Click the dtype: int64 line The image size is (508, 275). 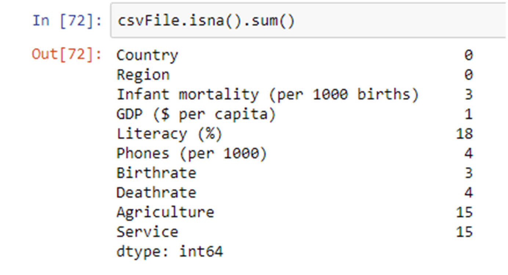(x=170, y=252)
